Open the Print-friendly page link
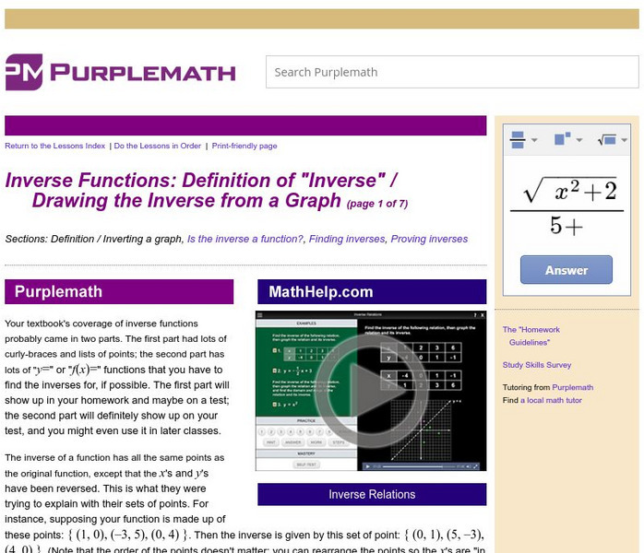This screenshot has height=553, width=644. 244,146
